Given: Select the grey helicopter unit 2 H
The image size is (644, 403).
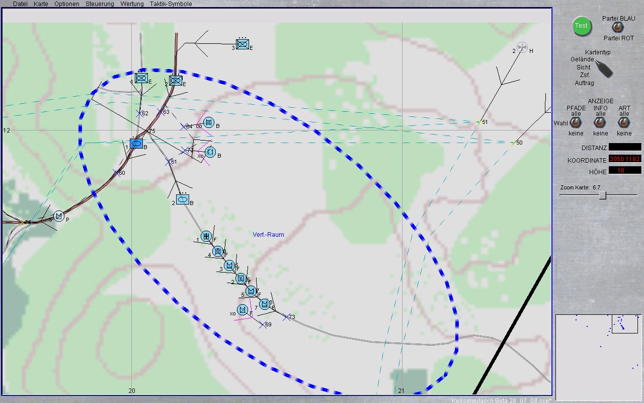Looking at the screenshot, I should click(522, 47).
